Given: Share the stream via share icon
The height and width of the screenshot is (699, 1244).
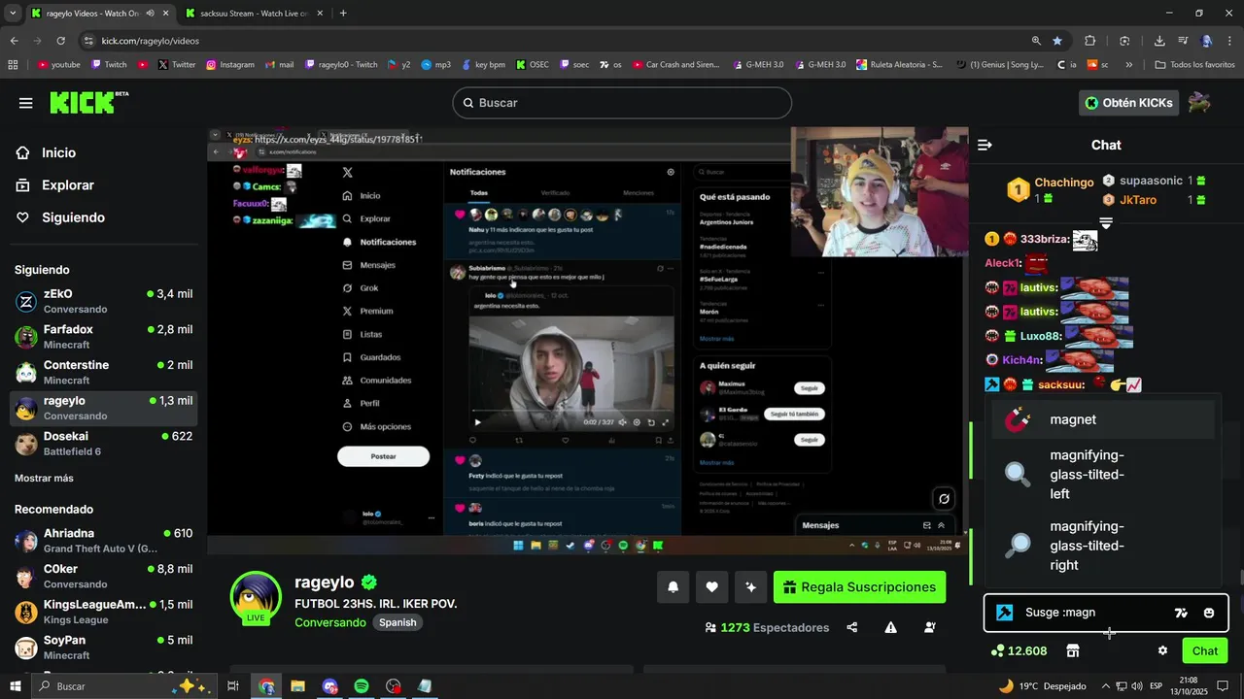Looking at the screenshot, I should (852, 628).
